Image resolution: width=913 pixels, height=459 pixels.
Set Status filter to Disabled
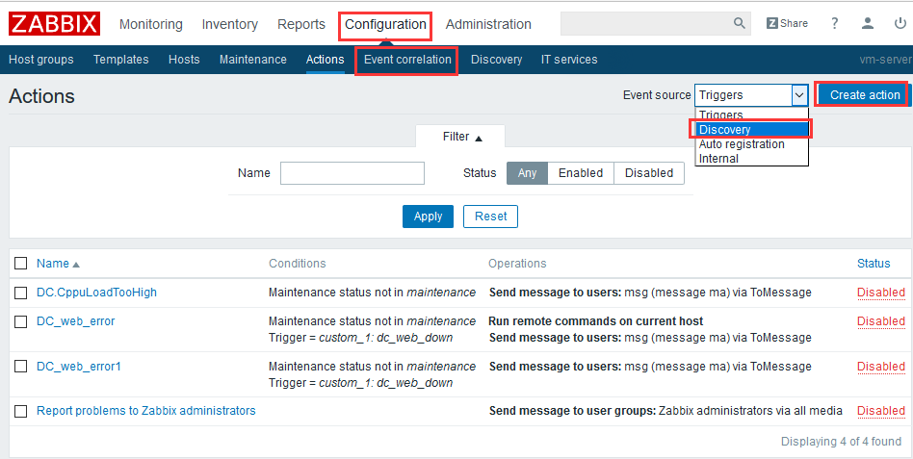(649, 173)
